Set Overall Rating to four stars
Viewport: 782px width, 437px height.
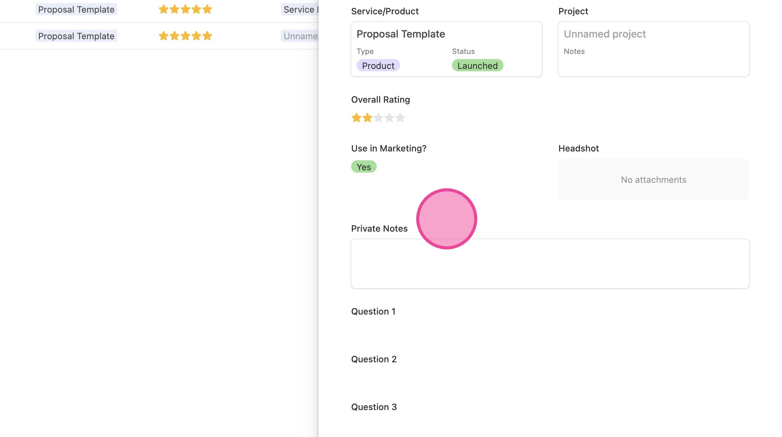point(389,118)
